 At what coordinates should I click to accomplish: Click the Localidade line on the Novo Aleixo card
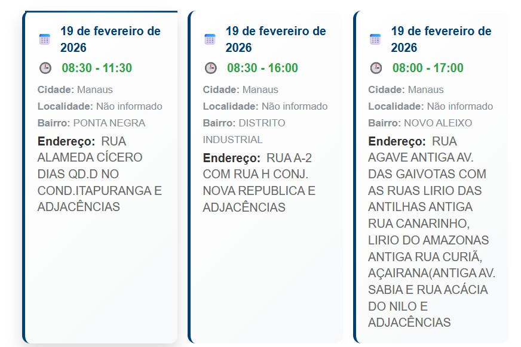tap(430, 107)
